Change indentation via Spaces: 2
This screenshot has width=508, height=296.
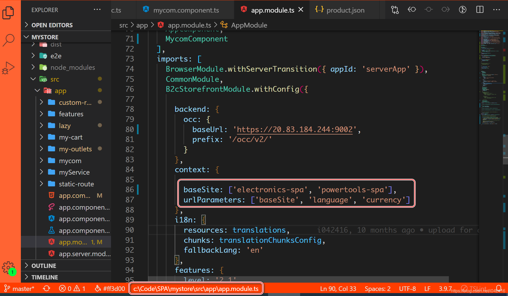coord(377,289)
